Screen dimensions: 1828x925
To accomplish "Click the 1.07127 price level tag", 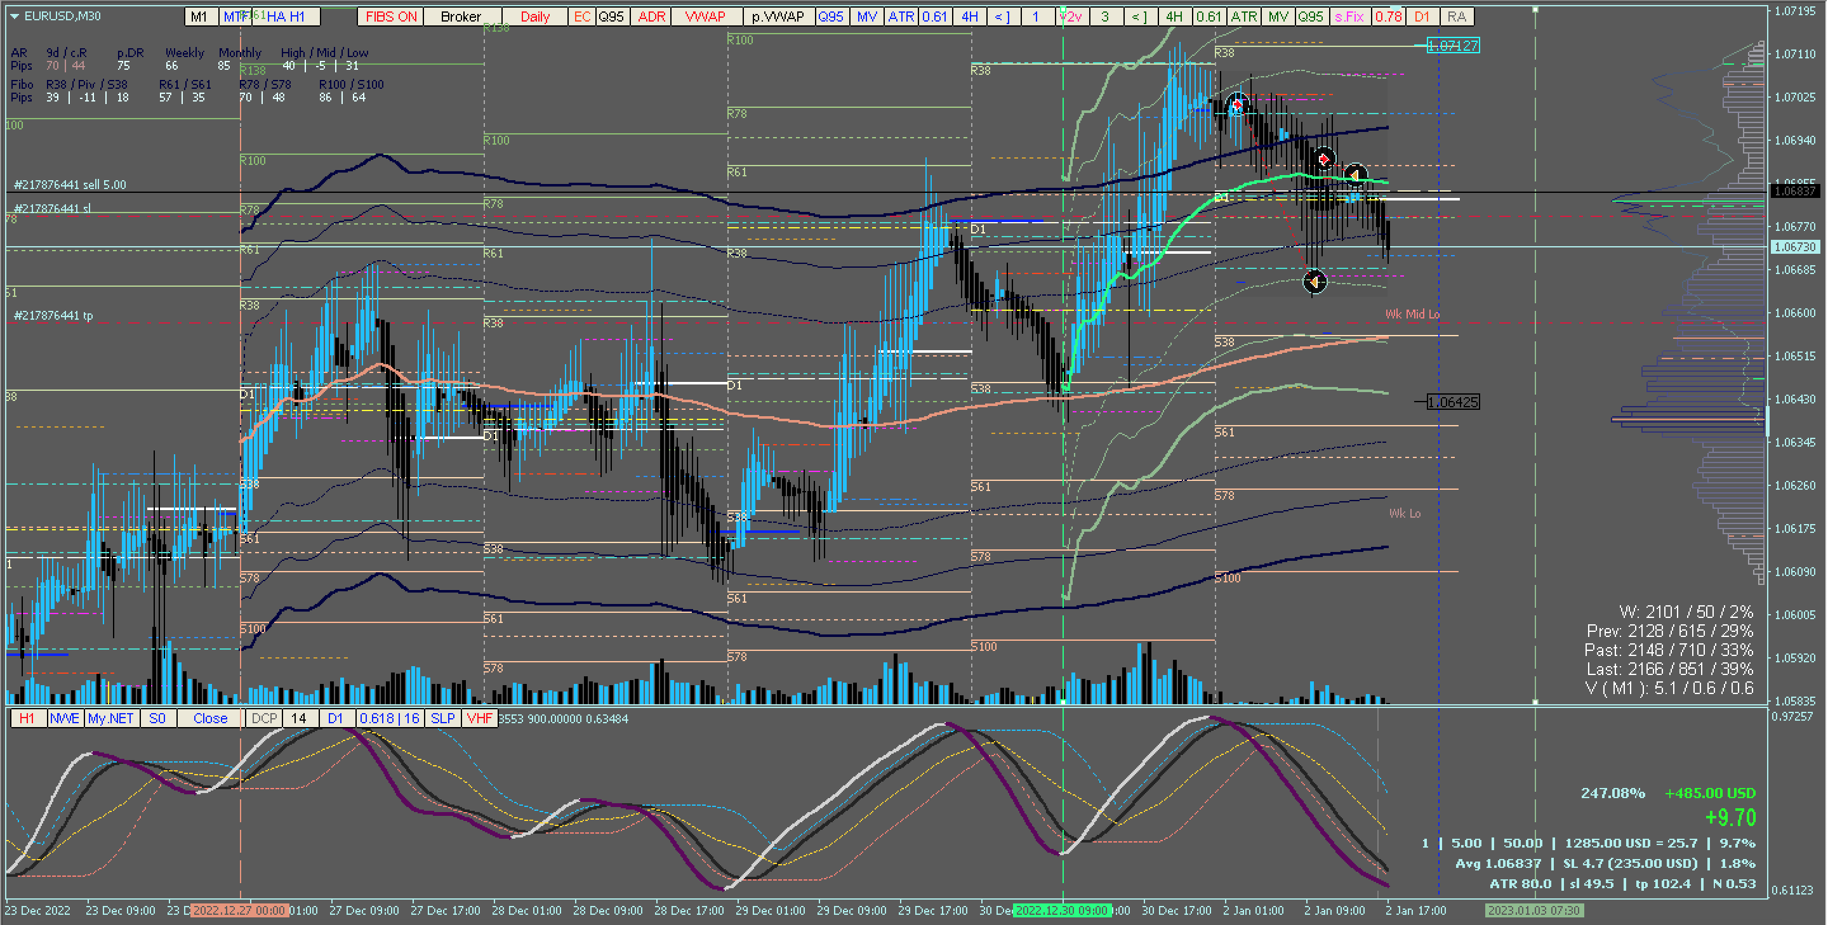I will (1453, 46).
